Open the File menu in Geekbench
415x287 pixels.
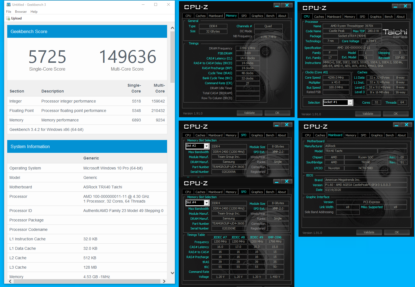coord(9,12)
